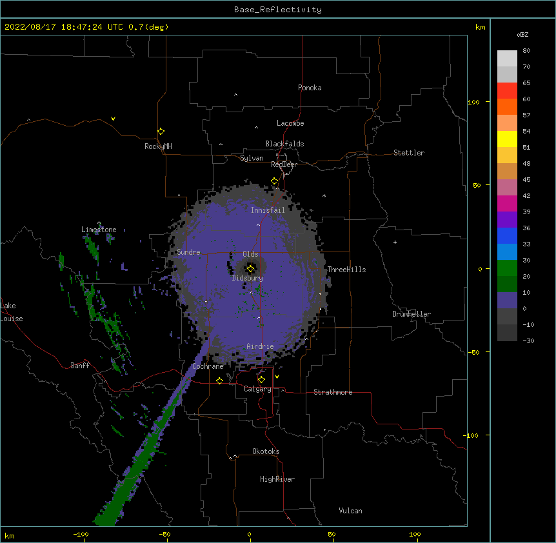The height and width of the screenshot is (543, 556).
Task: Click the Louise label at left edge
Action: tap(12, 319)
